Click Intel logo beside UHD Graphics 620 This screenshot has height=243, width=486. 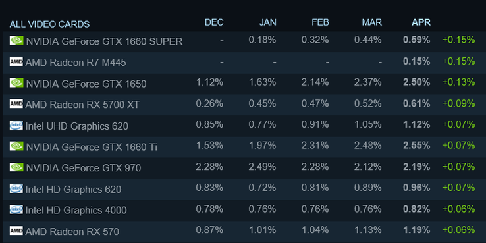pos(16,125)
